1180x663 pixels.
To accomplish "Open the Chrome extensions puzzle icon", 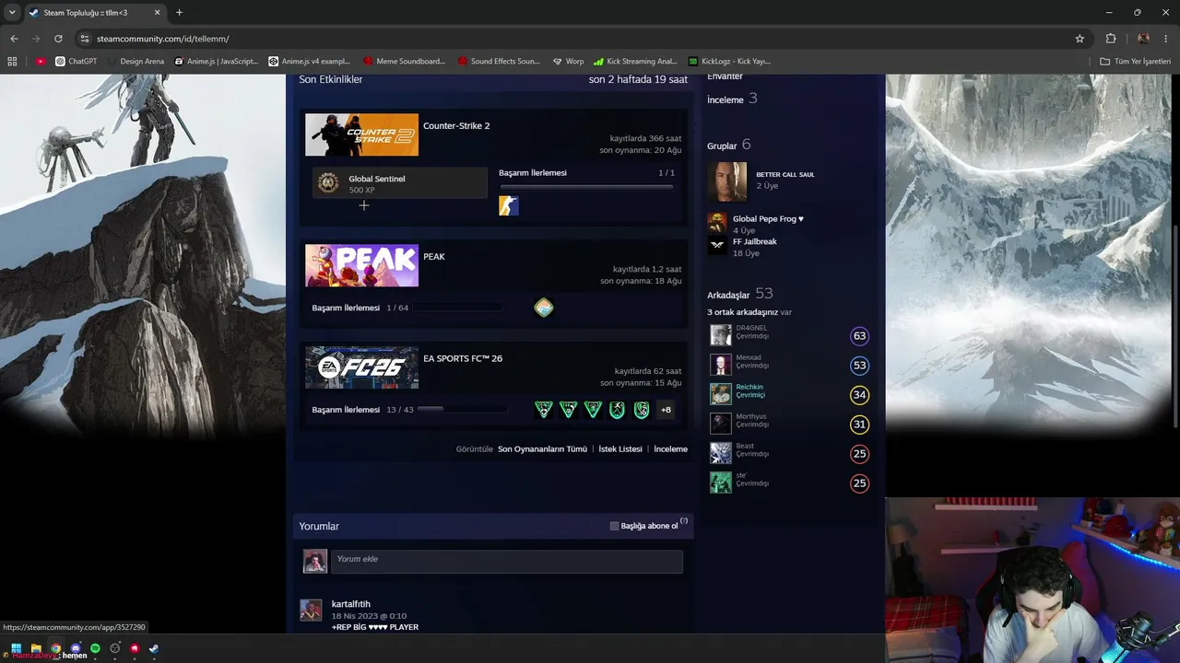I will [x=1111, y=39].
